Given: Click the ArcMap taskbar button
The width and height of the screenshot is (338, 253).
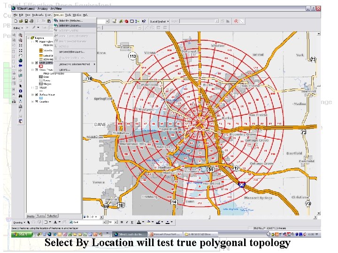Looking at the screenshot, I should coord(130,234).
